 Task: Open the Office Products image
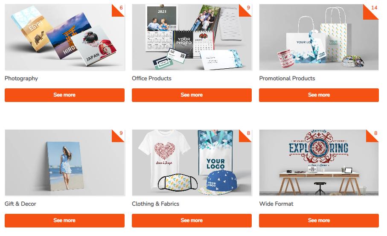192,37
